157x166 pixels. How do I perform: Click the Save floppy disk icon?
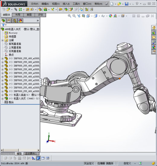click(x=127, y=4)
